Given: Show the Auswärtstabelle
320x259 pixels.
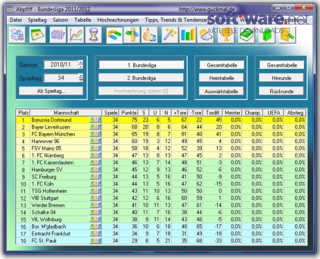Looking at the screenshot, I should coord(221,91).
